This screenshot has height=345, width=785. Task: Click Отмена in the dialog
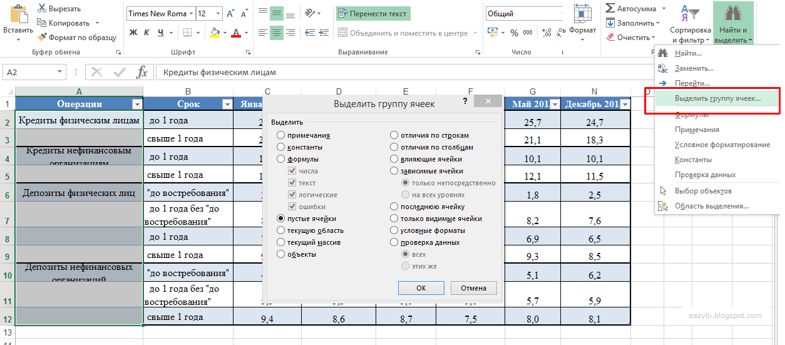[x=474, y=288]
